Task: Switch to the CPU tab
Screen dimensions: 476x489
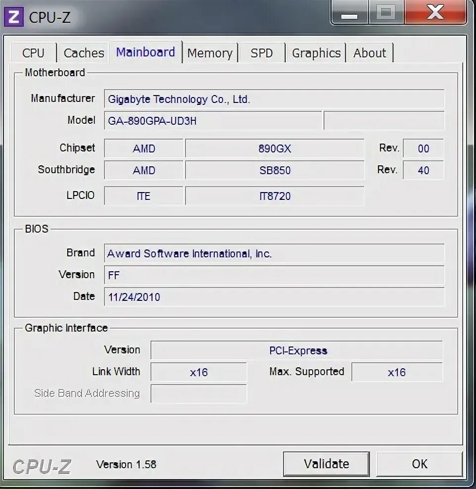Action: 33,52
